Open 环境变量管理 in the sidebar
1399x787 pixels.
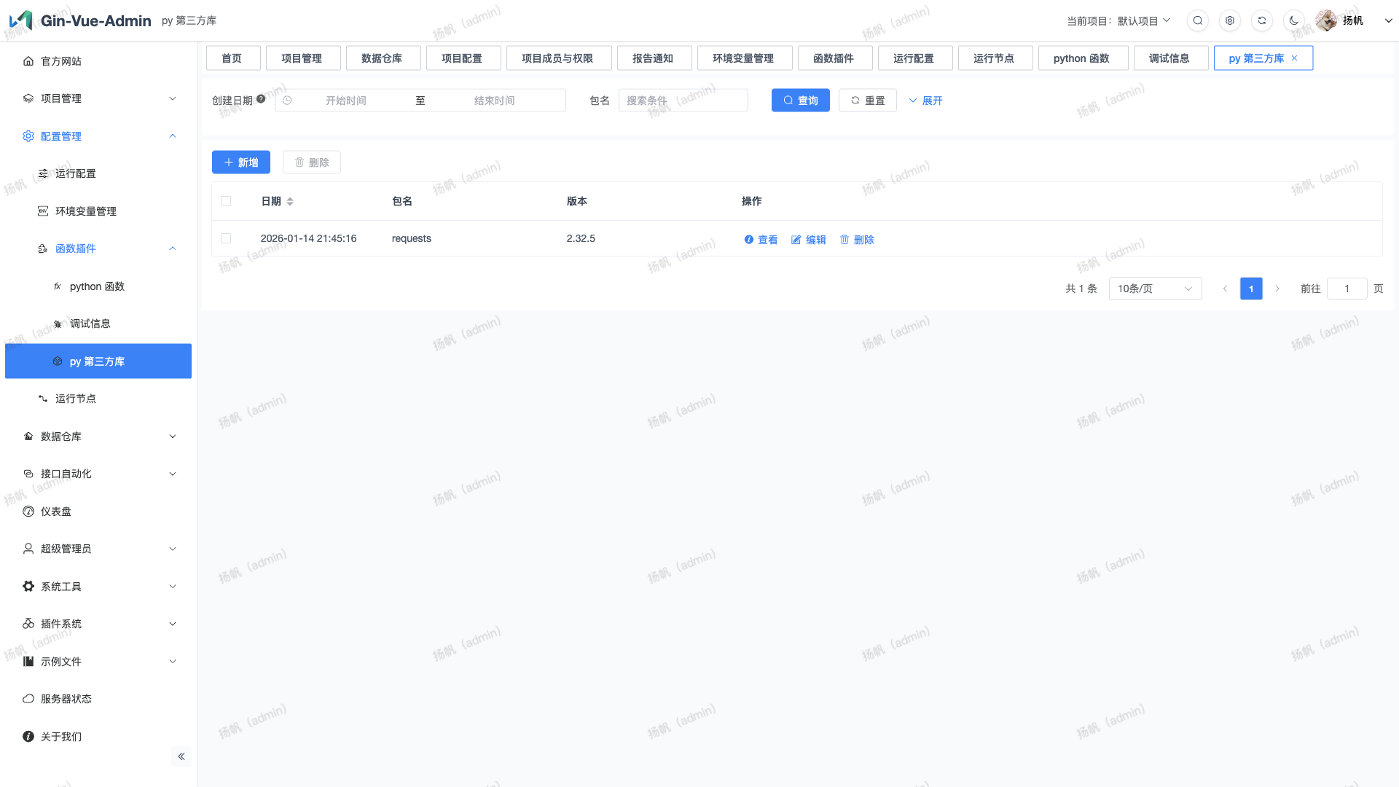pos(98,211)
